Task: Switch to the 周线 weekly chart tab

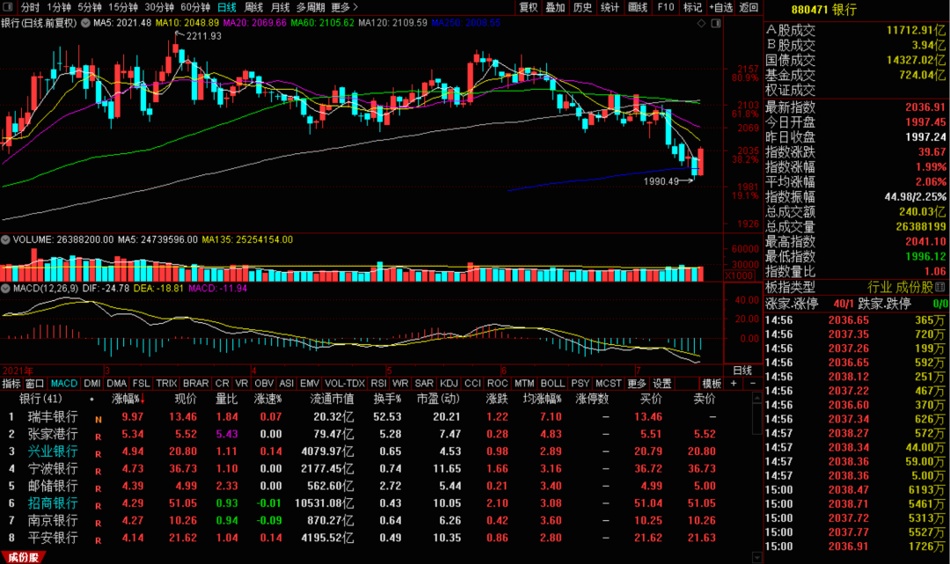Action: 253,7
